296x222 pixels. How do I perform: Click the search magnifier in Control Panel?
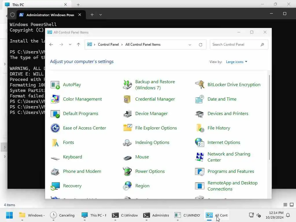[x=262, y=45]
